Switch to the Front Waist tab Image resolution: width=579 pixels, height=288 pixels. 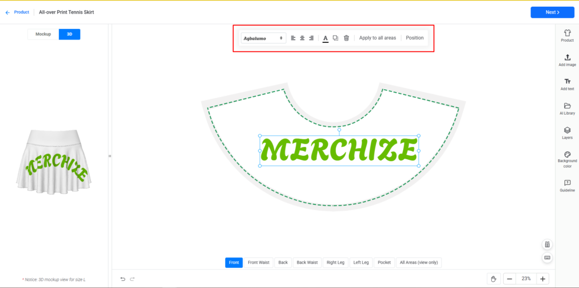click(x=260, y=263)
